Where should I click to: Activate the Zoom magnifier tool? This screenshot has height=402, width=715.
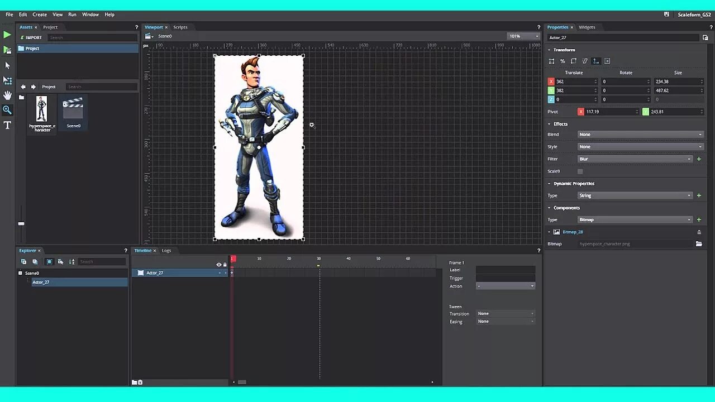pyautogui.click(x=7, y=110)
